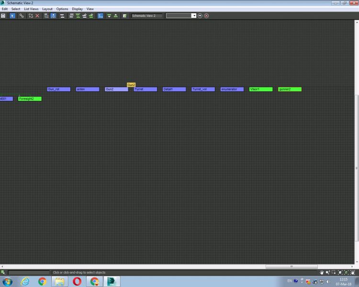Screen dimensions: 359x287
Task: Click the status bar search name field
Action: [29, 272]
